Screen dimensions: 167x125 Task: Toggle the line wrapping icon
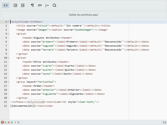pyautogui.click(x=40, y=5)
